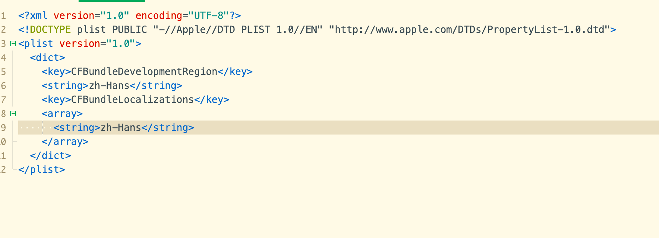This screenshot has height=238, width=659.
Task: Click zh-Hans string value on line 6
Action: pos(109,86)
